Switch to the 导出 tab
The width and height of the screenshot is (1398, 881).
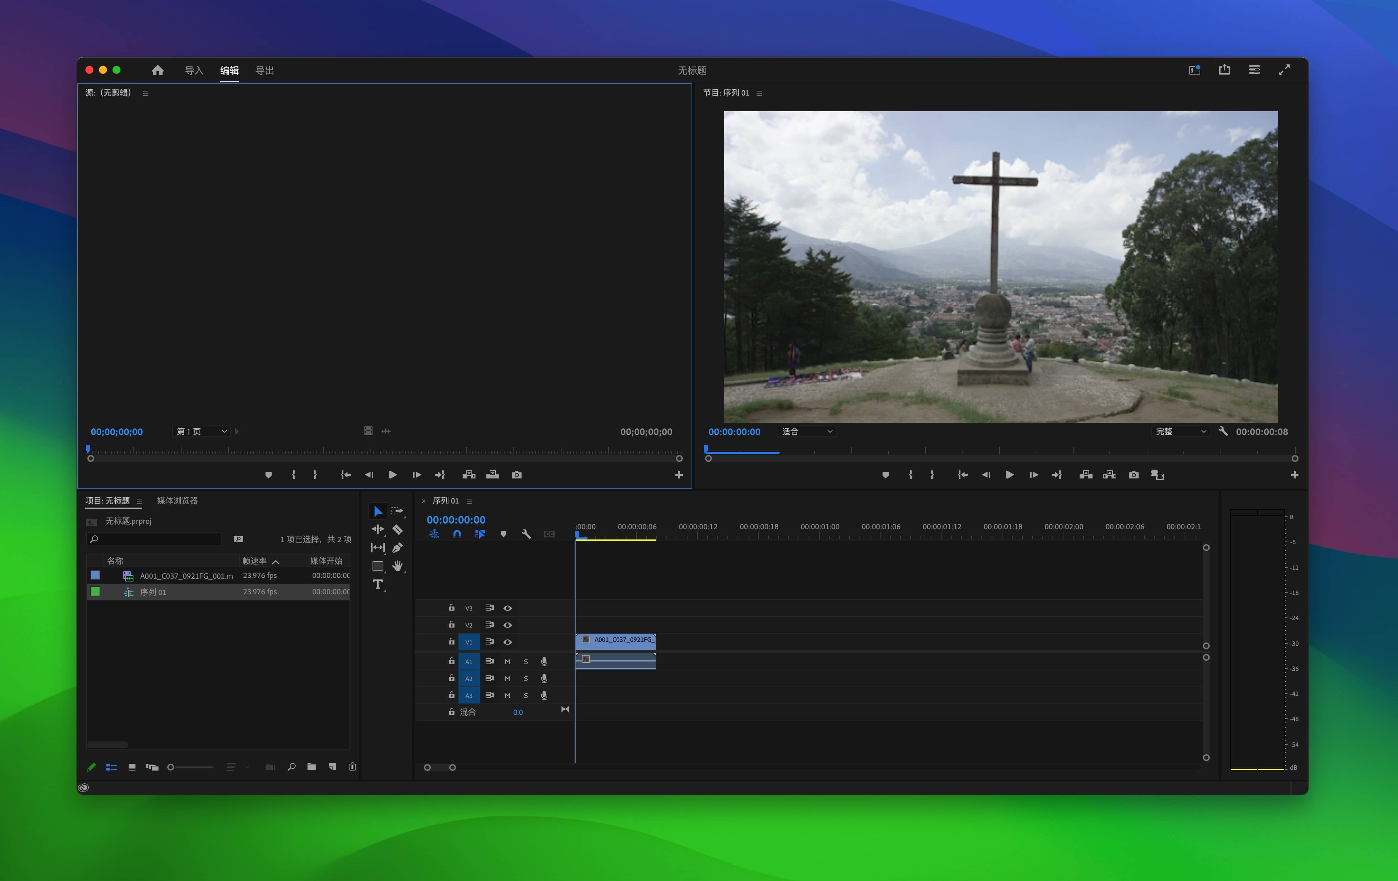coord(265,70)
